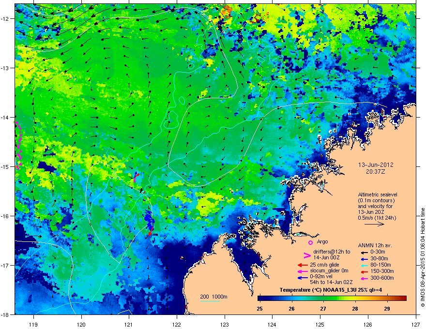Screen dimensions: 426x329
Task: Click longitude axis label 122
Action: tap(177, 324)
